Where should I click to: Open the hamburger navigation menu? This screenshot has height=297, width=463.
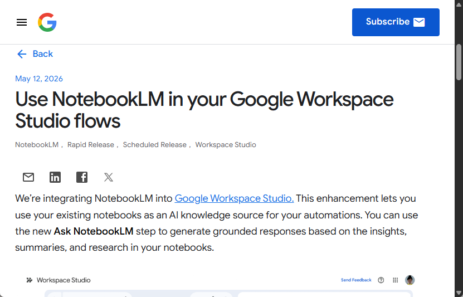click(22, 22)
